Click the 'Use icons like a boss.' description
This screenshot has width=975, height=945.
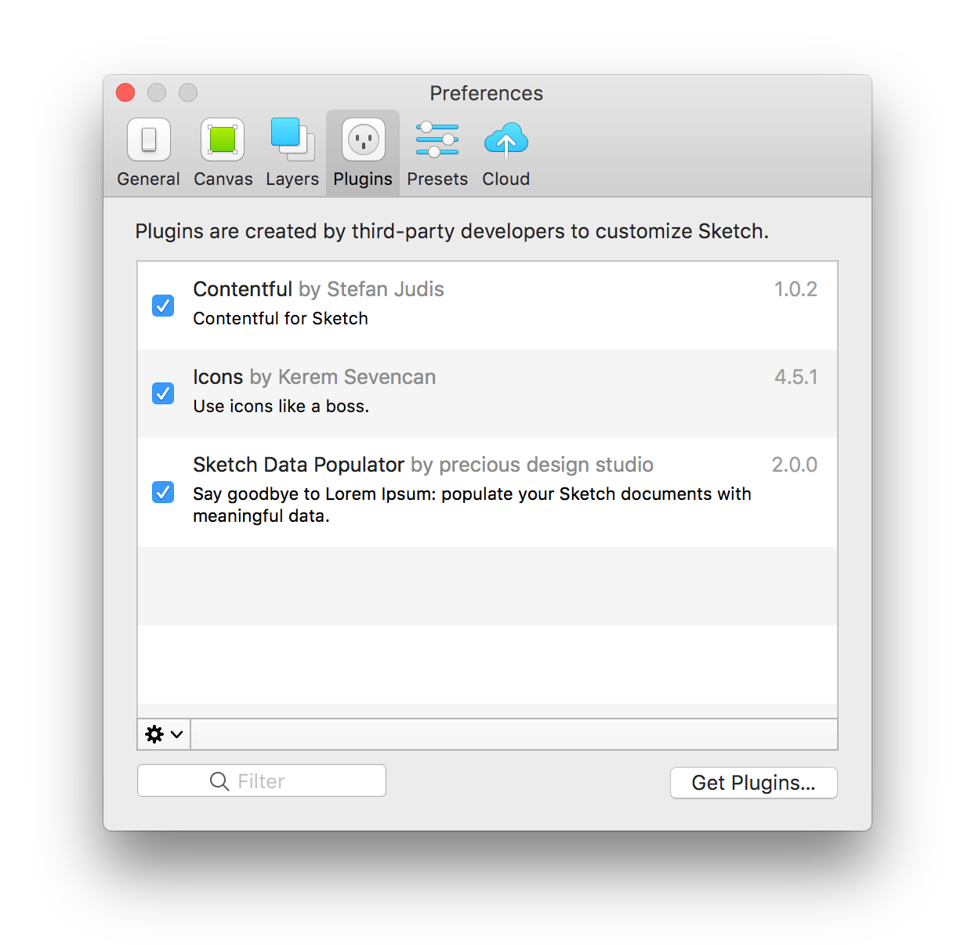(x=281, y=406)
